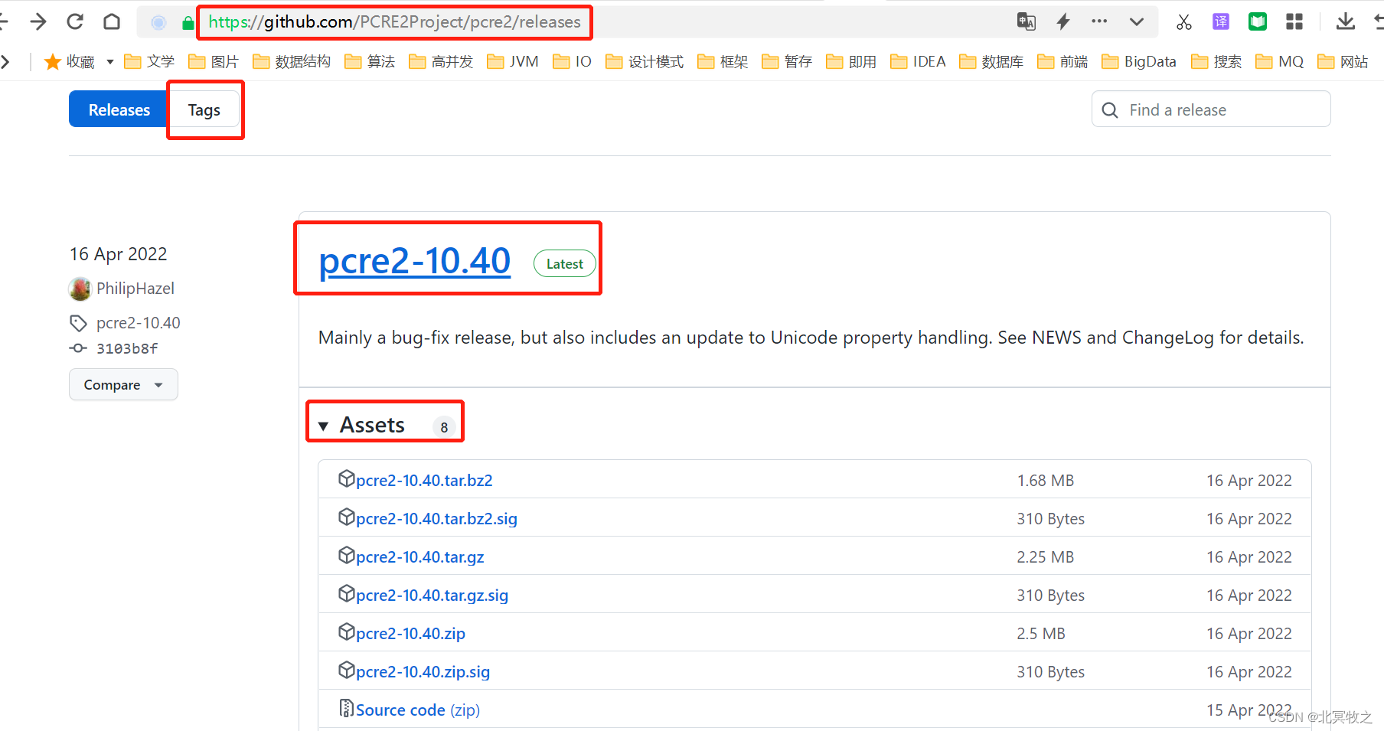
Task: Click the 2.25 MB size text
Action: point(1045,556)
